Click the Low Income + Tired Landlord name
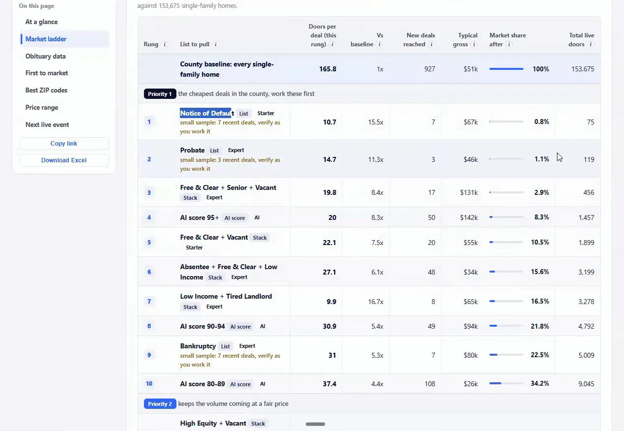This screenshot has height=431, width=624. click(226, 296)
